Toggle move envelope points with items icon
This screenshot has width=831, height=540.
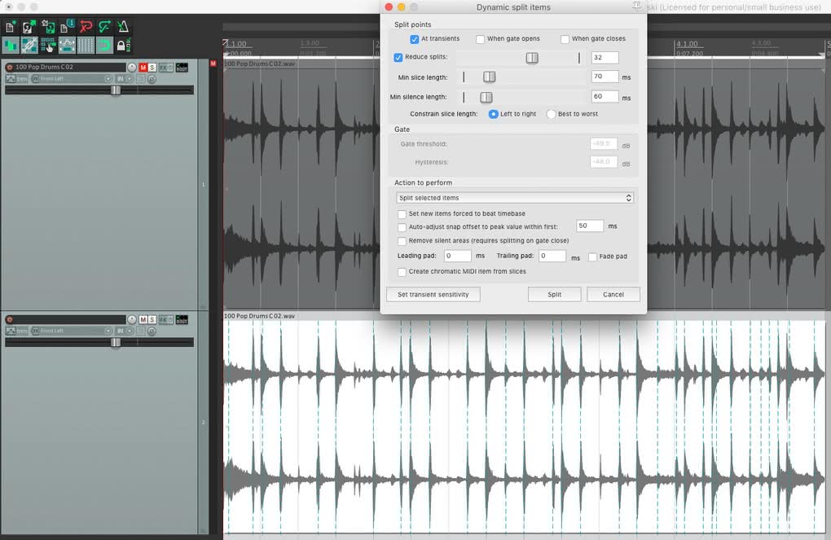(67, 46)
